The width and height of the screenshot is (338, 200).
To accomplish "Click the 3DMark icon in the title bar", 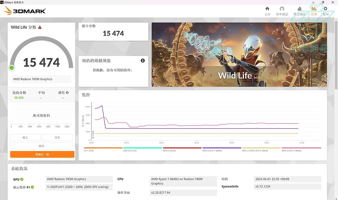I will tap(2, 2).
